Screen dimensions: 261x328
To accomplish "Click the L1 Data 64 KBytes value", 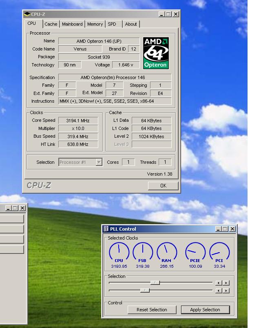I will coord(152,121).
